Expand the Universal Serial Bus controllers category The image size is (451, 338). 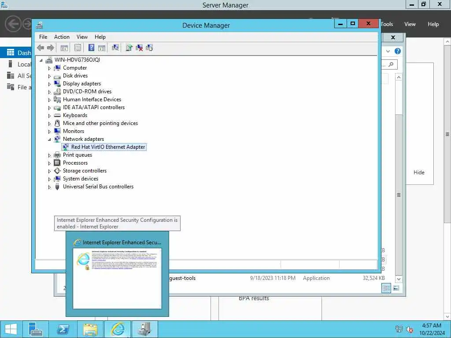[49, 187]
